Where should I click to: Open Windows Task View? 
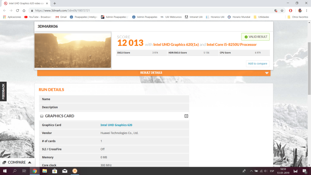pyautogui.click(x=24, y=171)
